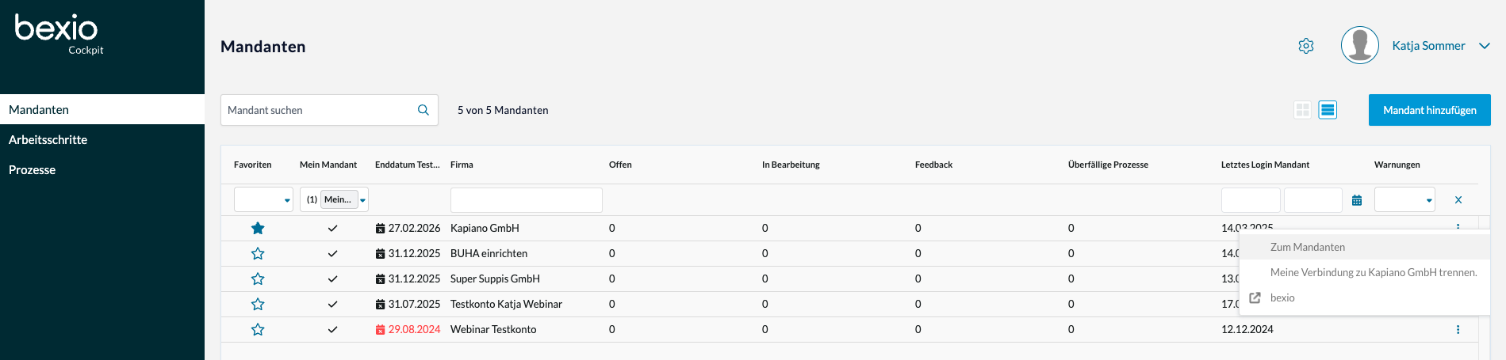Open three-dot menu for Webinar Testkonto
The height and width of the screenshot is (360, 1506).
click(x=1458, y=330)
